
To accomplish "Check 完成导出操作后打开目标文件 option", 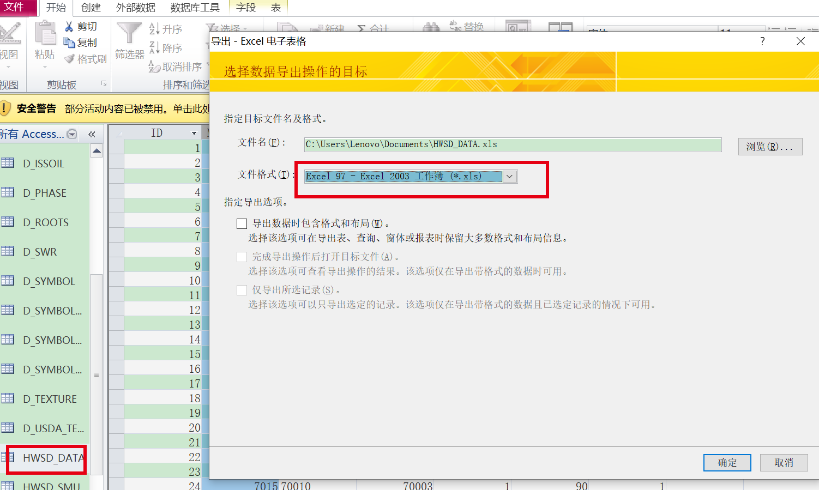I will click(242, 256).
